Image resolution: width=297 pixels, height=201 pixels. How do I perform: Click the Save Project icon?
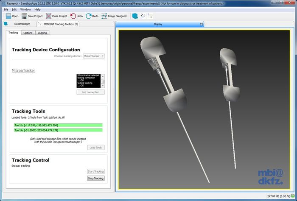point(24,16)
